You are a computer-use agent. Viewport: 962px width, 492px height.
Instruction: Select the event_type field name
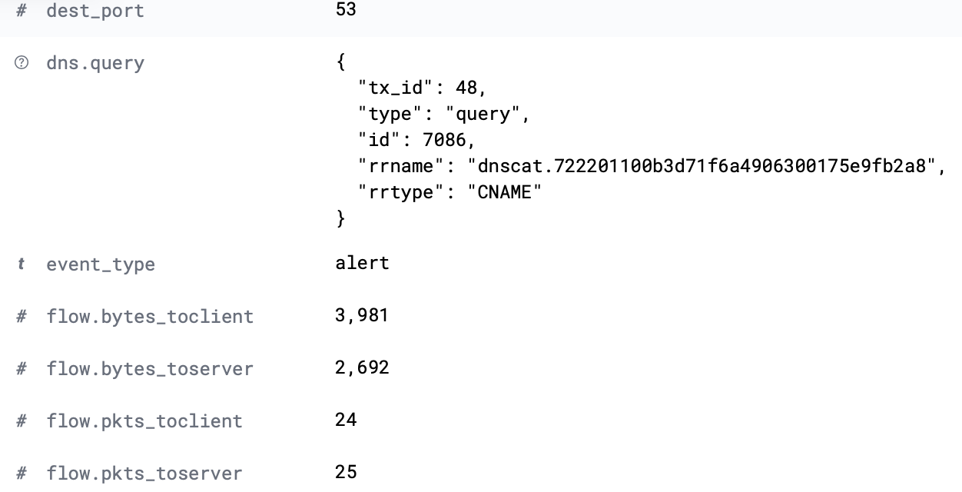click(x=101, y=264)
